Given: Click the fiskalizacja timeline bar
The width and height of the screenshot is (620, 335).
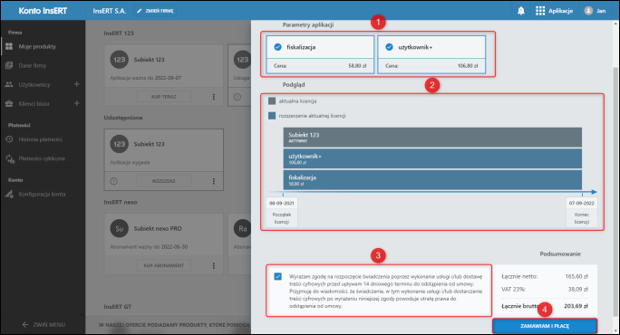Looking at the screenshot, I should click(432, 180).
